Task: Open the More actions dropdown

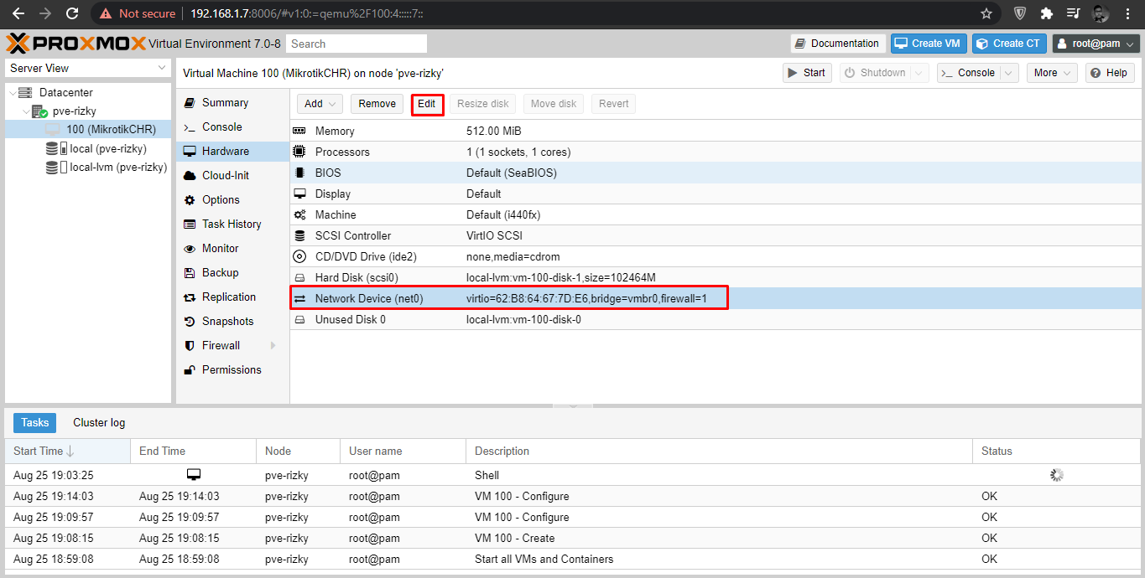Action: point(1052,73)
